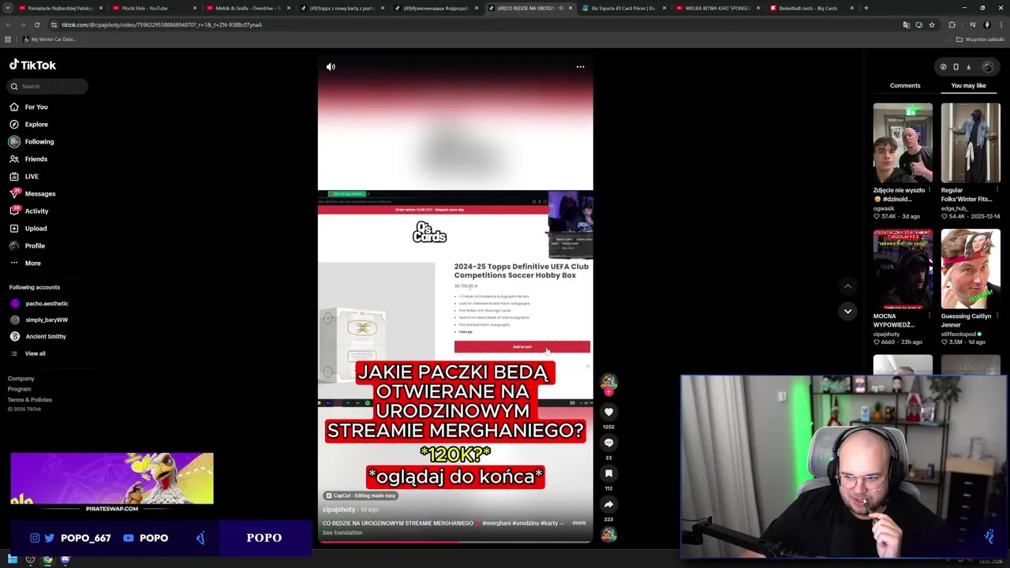
Task: Share the video using arrow icon
Action: click(x=608, y=504)
